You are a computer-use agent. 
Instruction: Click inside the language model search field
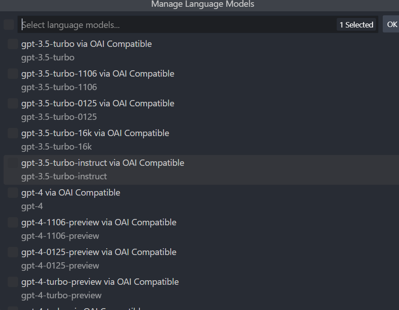tap(135, 25)
